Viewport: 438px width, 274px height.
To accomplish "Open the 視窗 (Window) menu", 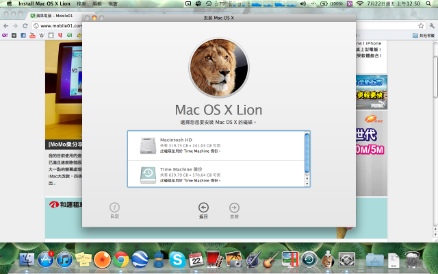I will tap(112, 3).
